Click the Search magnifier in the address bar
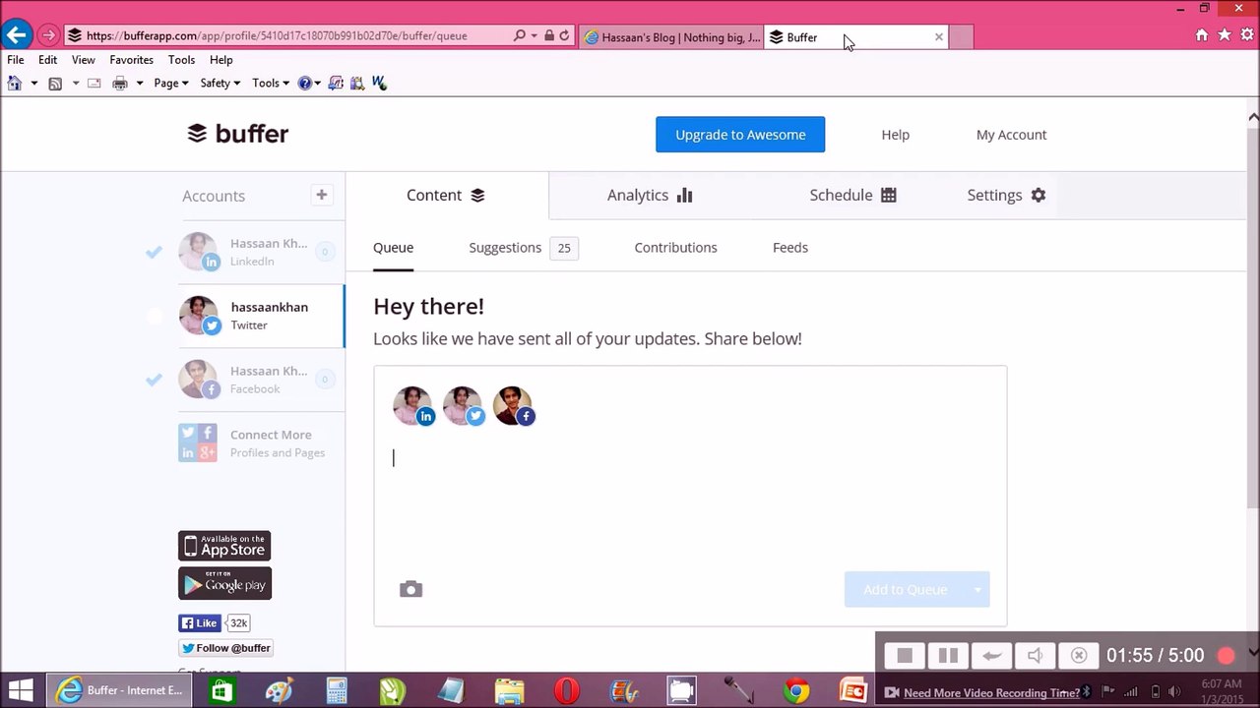Image resolution: width=1260 pixels, height=708 pixels. click(520, 35)
